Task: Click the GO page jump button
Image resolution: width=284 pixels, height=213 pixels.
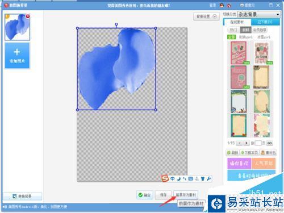Action: [x=270, y=143]
